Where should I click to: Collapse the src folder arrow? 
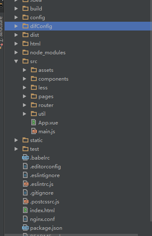pos(16,61)
